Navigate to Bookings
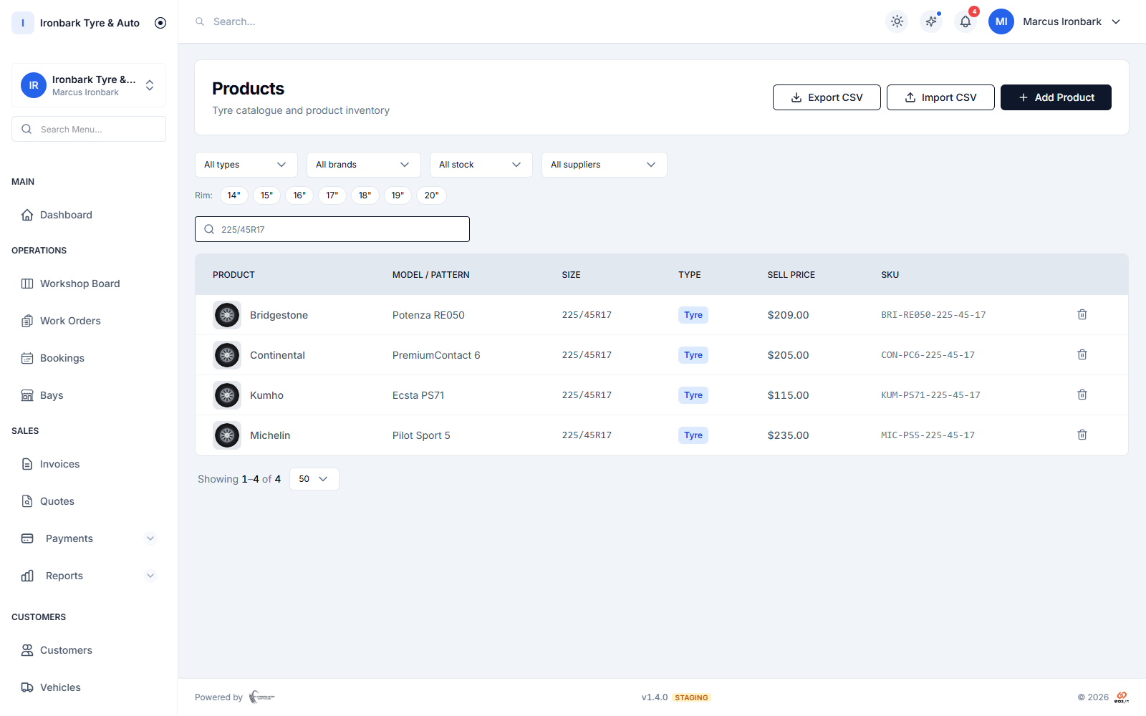 click(x=62, y=358)
